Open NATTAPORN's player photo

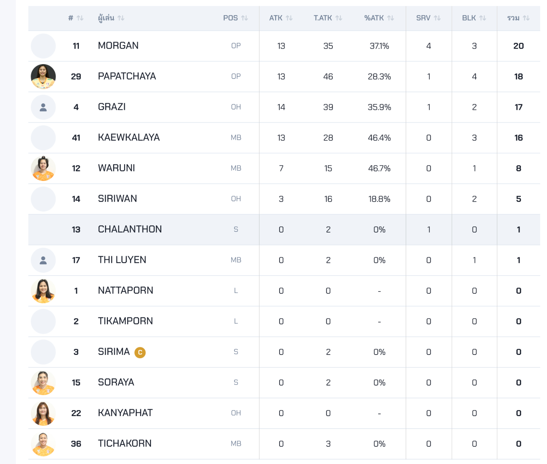(x=43, y=291)
